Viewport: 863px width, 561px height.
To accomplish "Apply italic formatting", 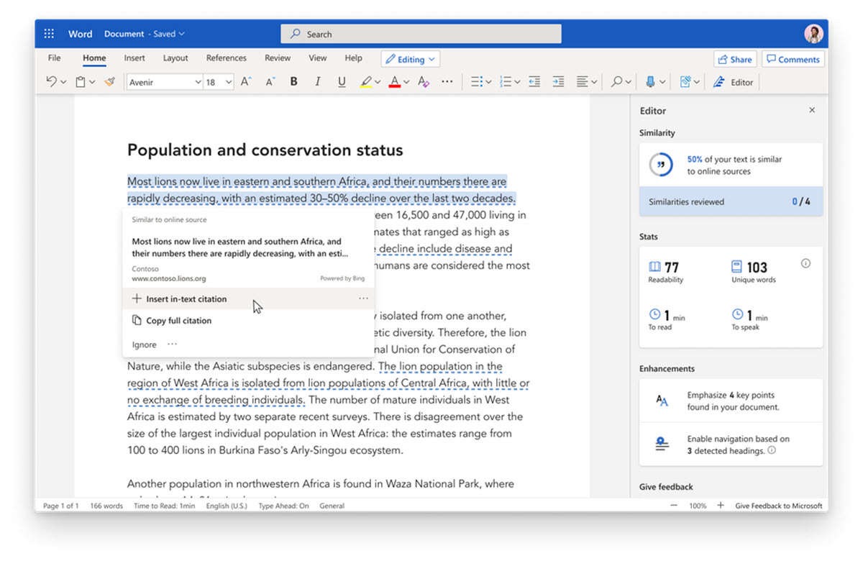I will pyautogui.click(x=317, y=81).
